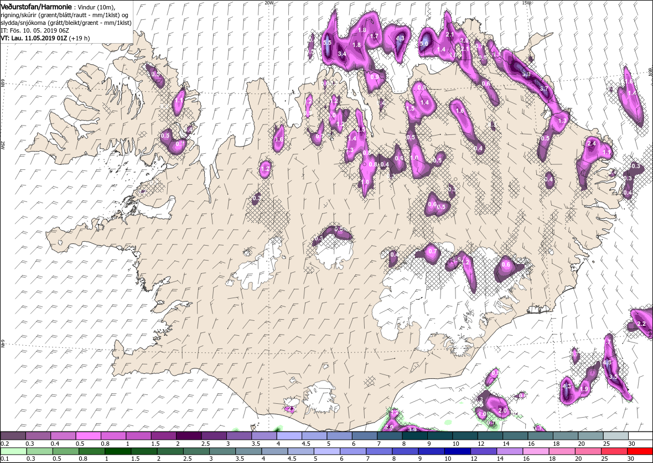Click the upper legend swatch between 8 and 9
This screenshot has height=463, width=653.
414,435
